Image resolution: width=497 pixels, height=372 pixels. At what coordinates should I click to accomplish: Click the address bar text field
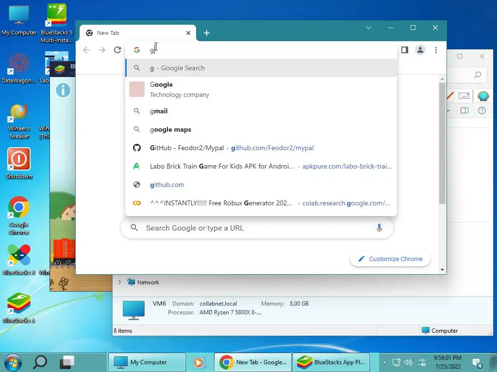262,50
